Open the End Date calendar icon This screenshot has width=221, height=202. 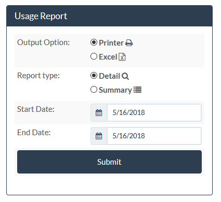99,136
